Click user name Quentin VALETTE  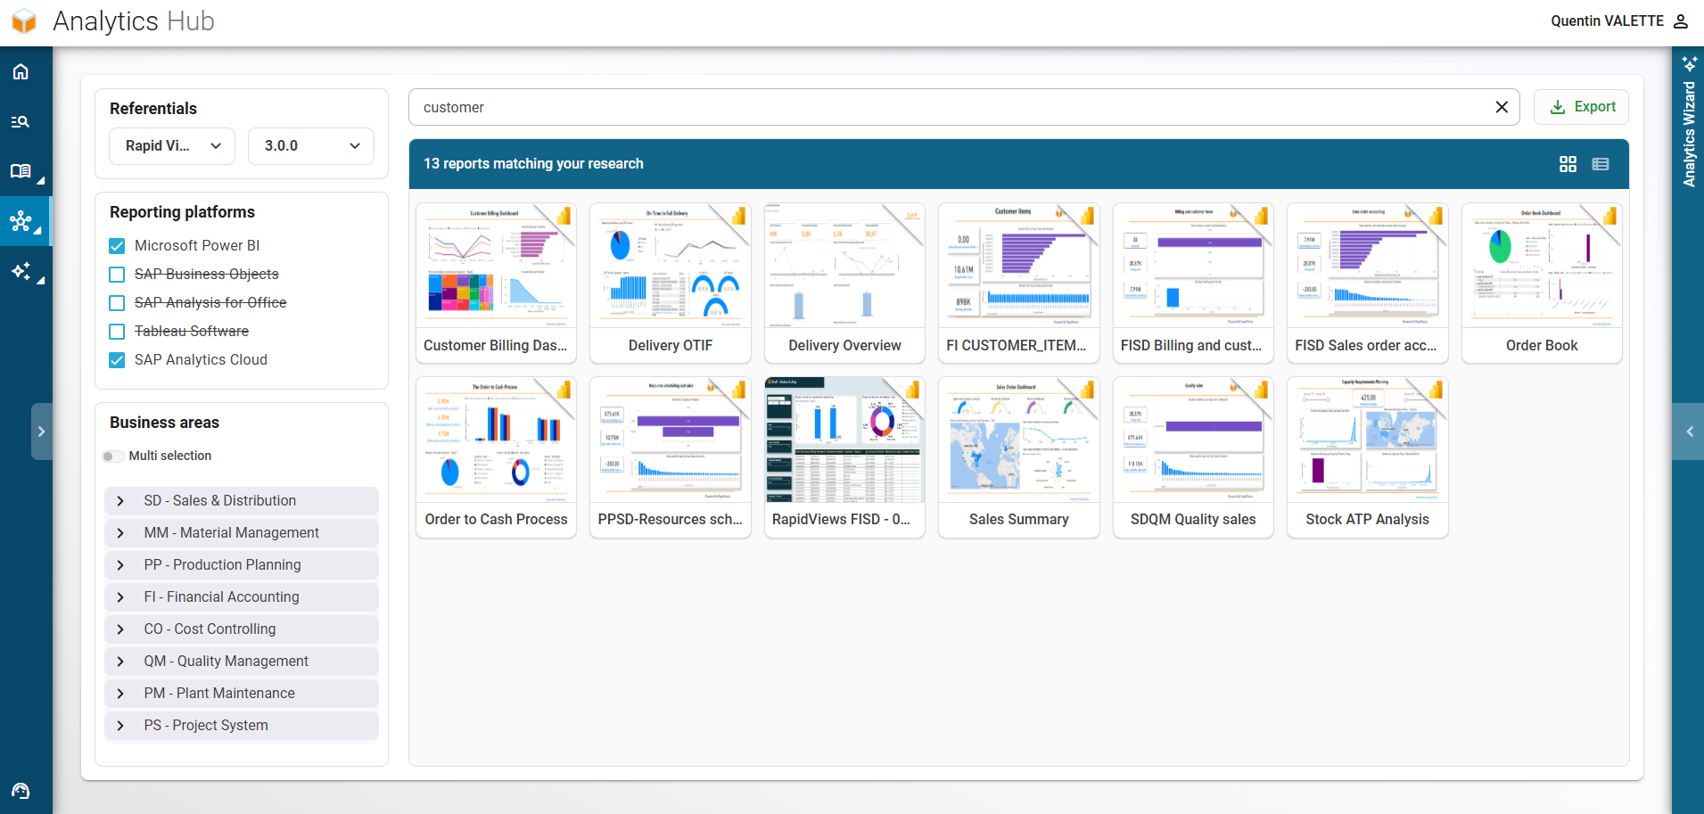1607,21
